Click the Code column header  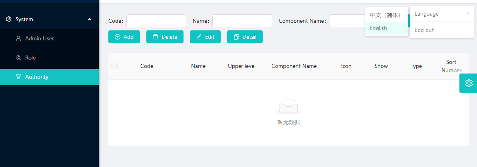click(x=147, y=66)
